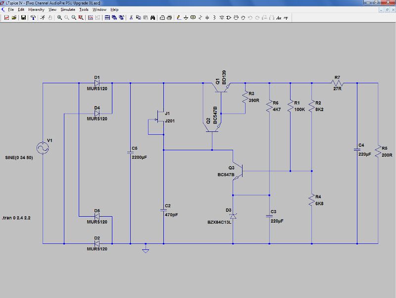The height and width of the screenshot is (298, 396).
Task: Click the Close all windows icon
Action: [x=121, y=18]
